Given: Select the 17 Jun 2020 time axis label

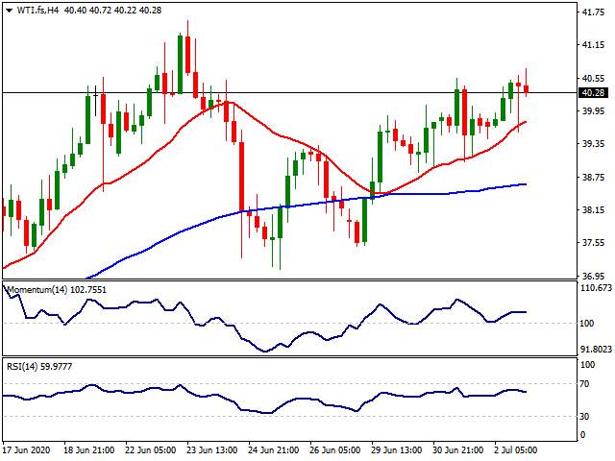Looking at the screenshot, I should [x=26, y=449].
